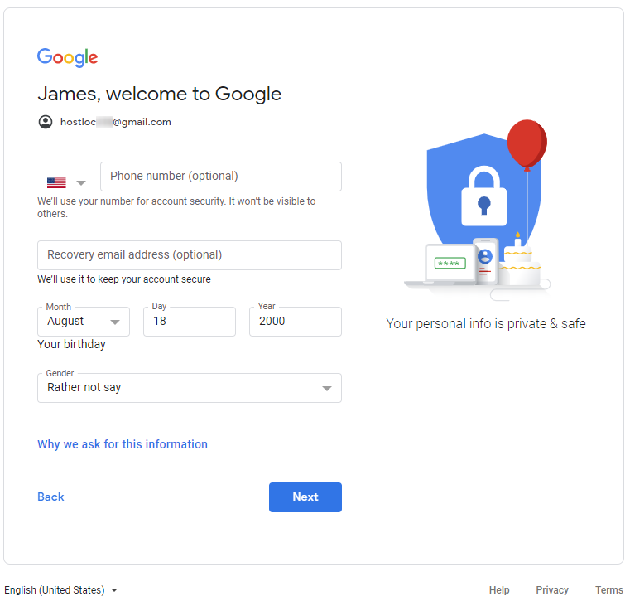The width and height of the screenshot is (630, 601).
Task: Focus the Phone number field
Action: click(220, 177)
